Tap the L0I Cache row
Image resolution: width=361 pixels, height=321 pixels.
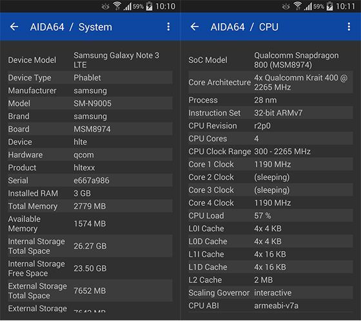click(x=270, y=229)
